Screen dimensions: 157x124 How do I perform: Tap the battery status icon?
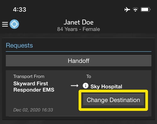(x=145, y=10)
